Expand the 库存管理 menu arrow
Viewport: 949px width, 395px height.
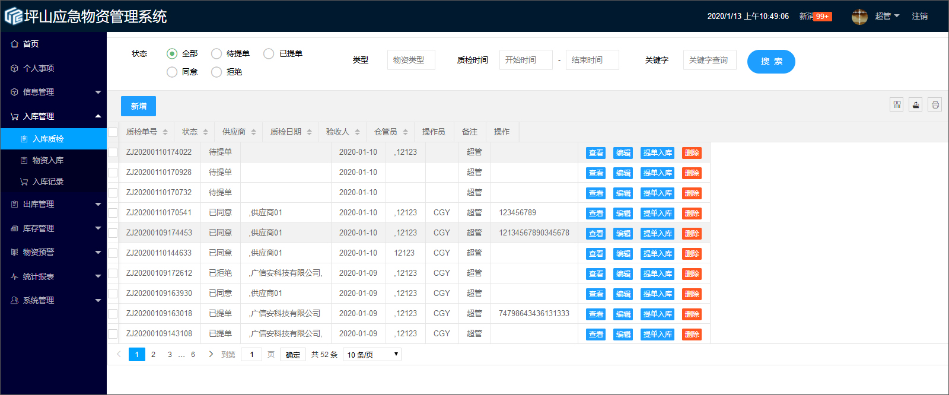click(x=98, y=228)
